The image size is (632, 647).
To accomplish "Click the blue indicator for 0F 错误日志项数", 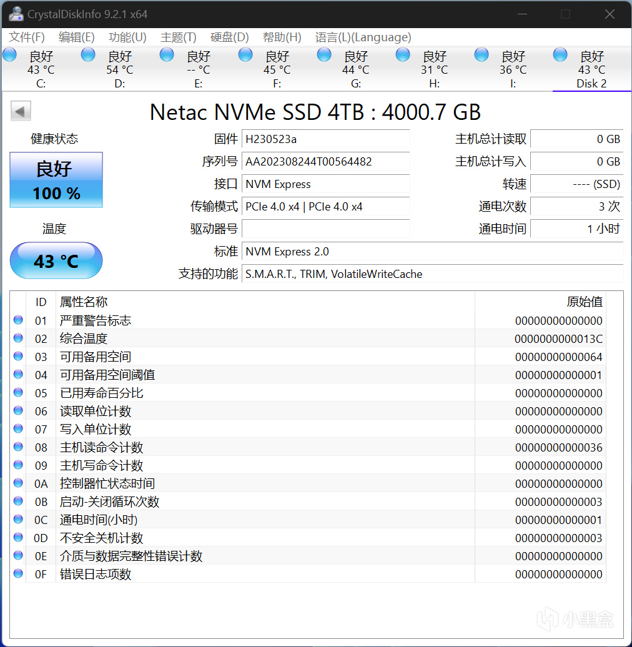I will click(18, 573).
